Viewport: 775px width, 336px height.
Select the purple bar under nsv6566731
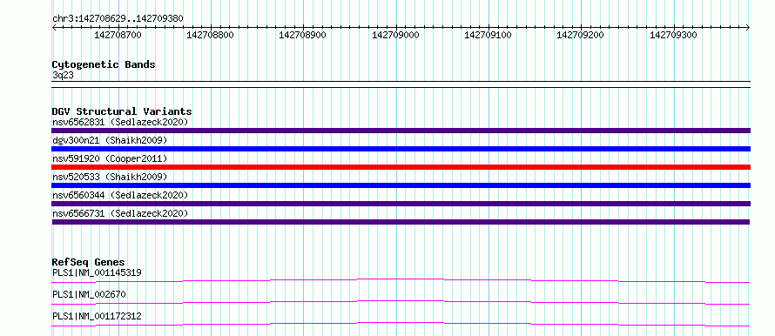[x=401, y=222]
